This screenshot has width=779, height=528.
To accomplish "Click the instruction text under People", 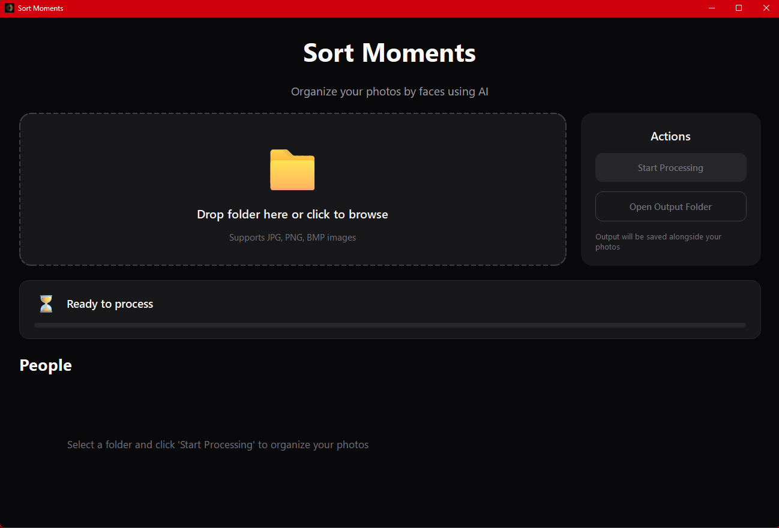I will pos(218,445).
